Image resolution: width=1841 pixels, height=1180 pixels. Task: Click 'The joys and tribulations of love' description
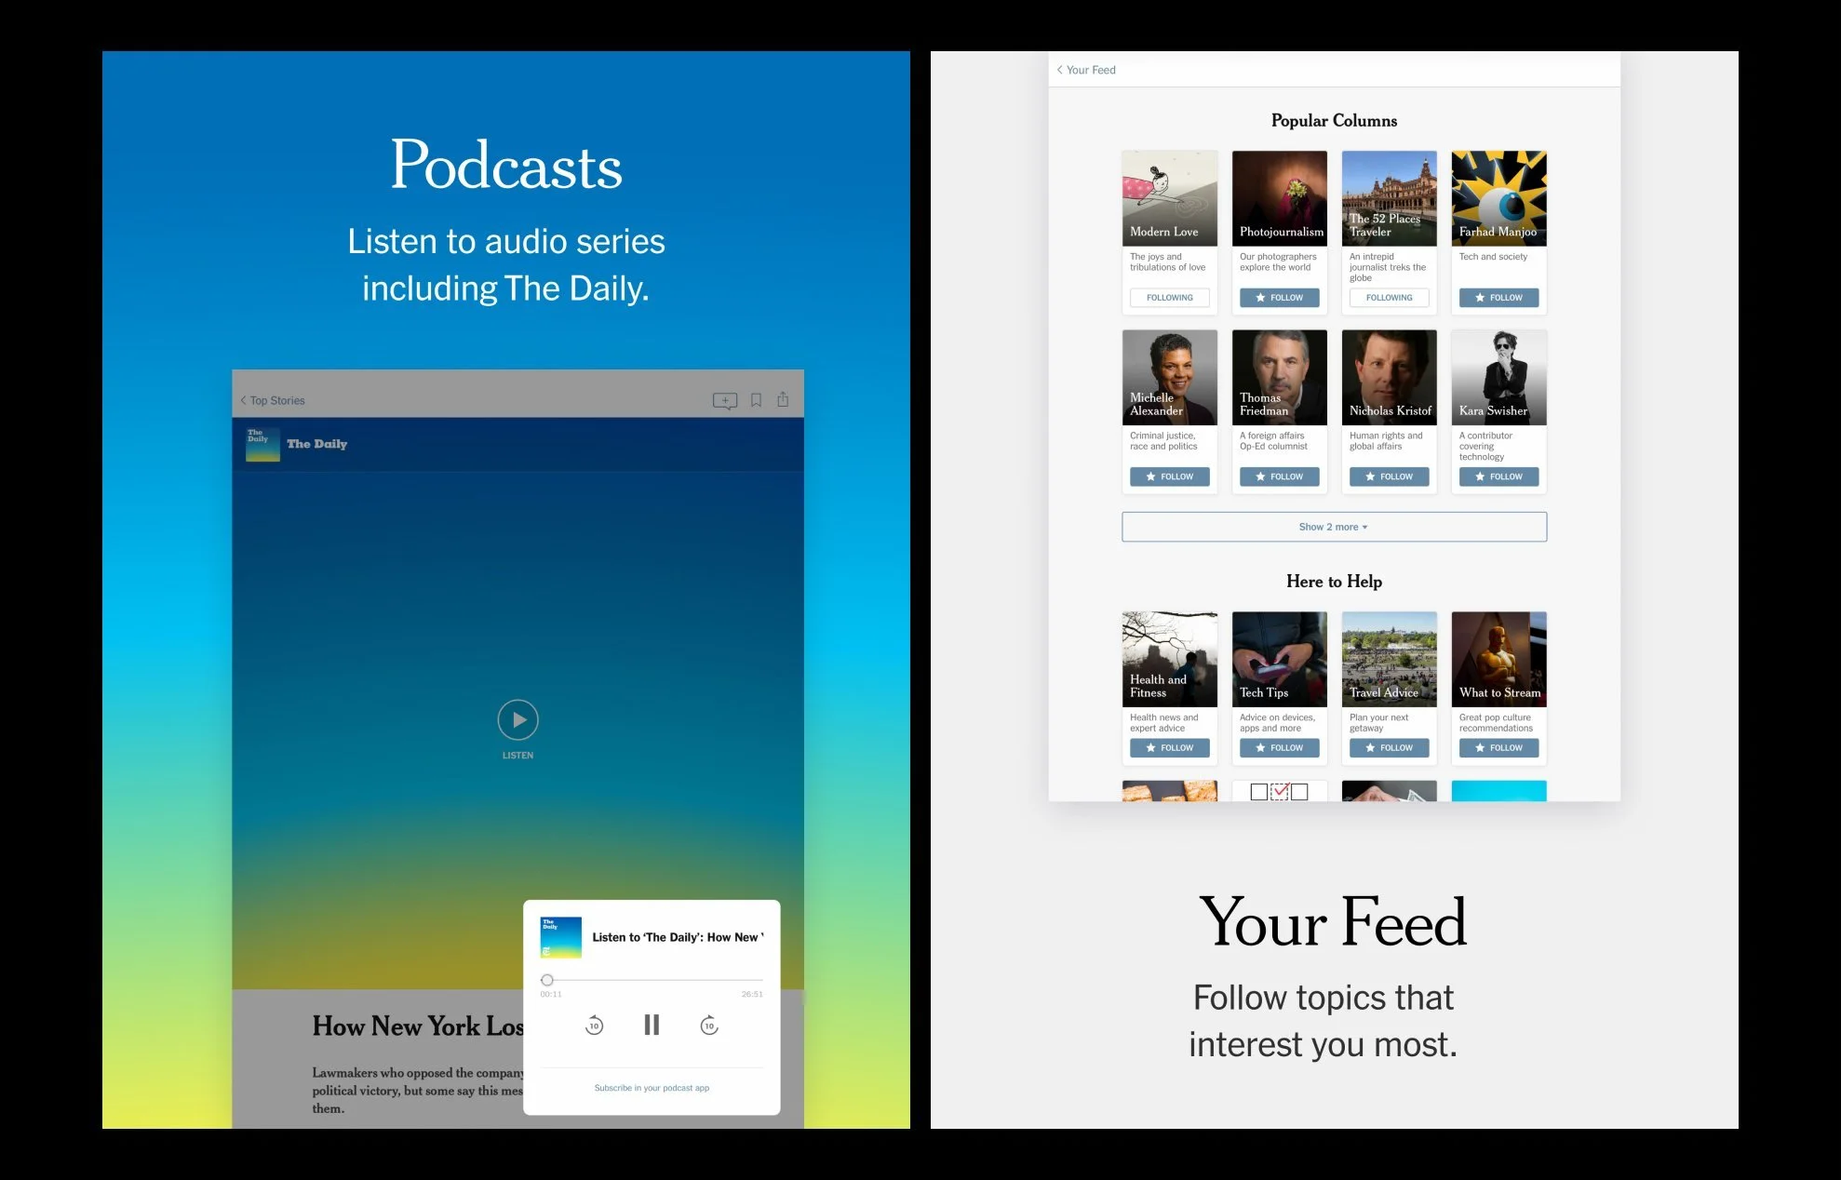pyautogui.click(x=1168, y=261)
